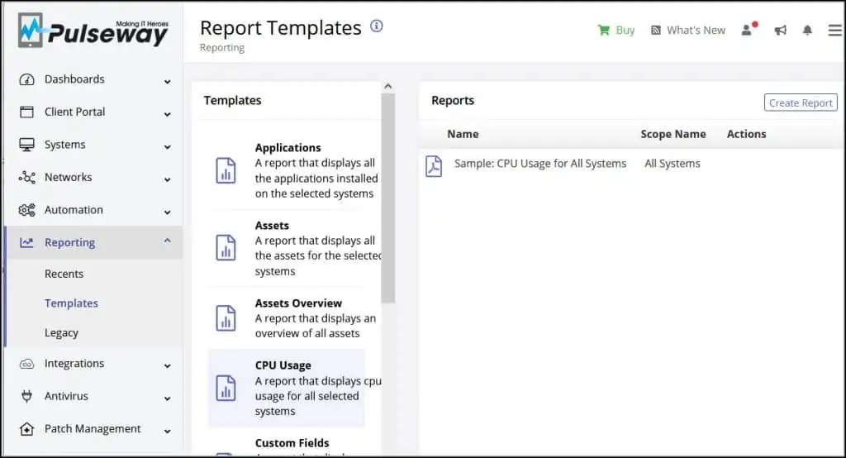Expand the Client Portal chevron

click(x=167, y=114)
